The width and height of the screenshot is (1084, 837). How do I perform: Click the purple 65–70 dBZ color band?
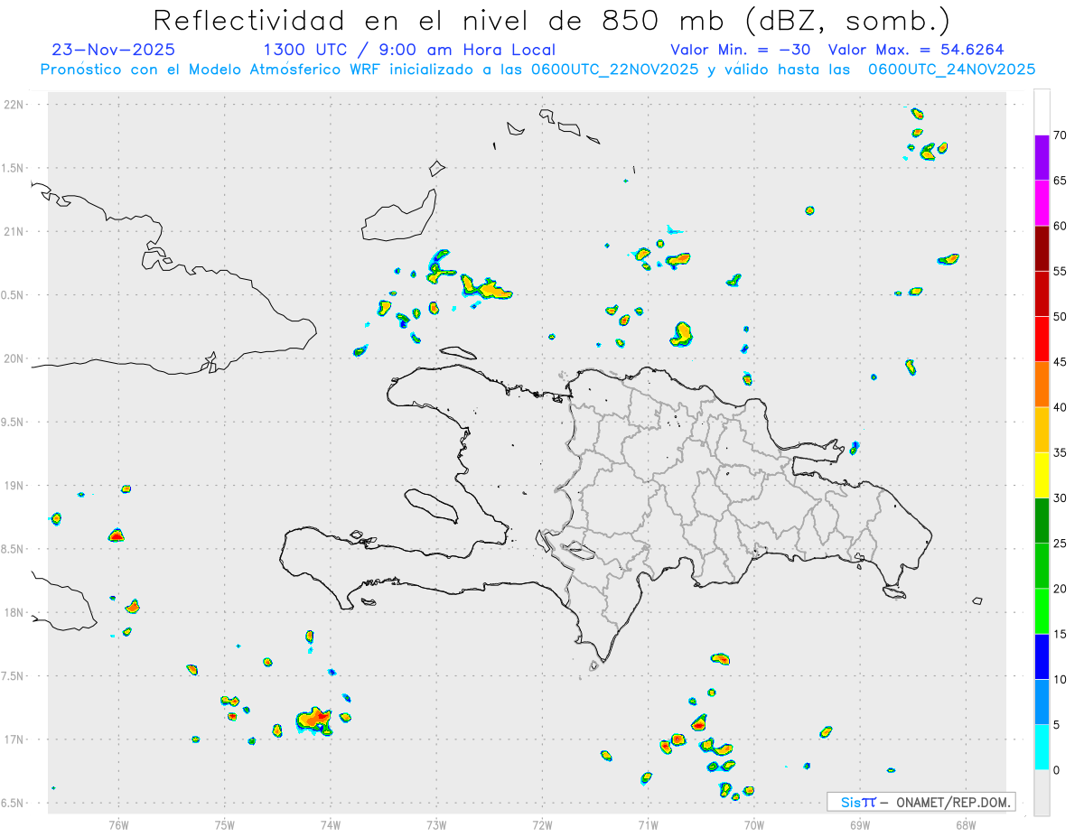tap(1042, 158)
